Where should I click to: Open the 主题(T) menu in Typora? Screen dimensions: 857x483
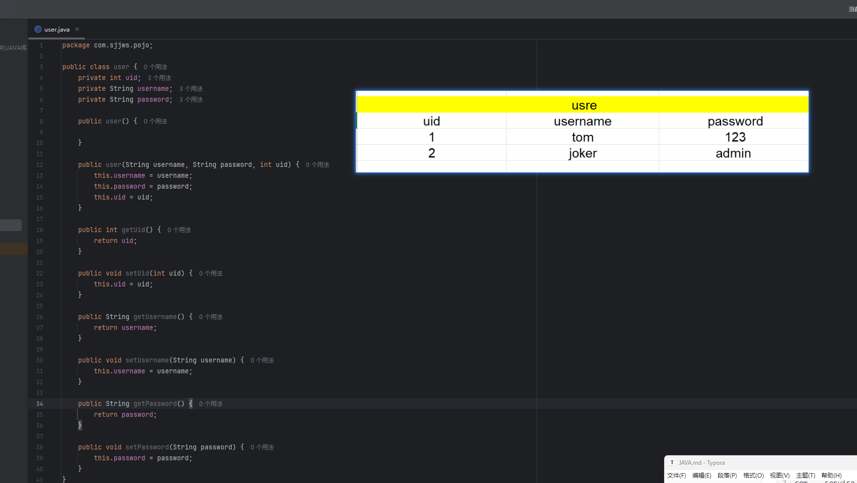tap(805, 476)
